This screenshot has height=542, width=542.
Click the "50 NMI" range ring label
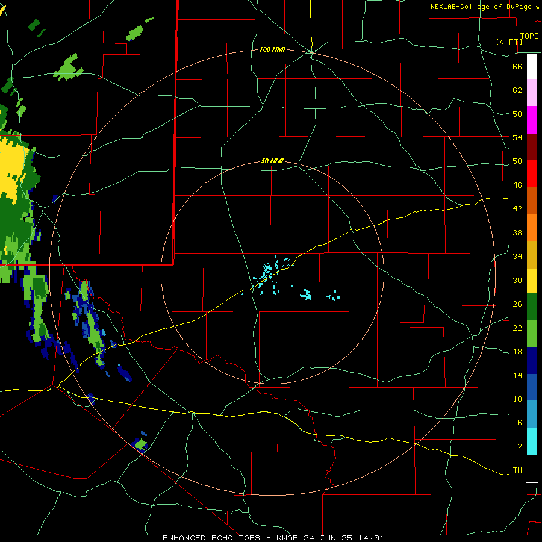(x=272, y=161)
